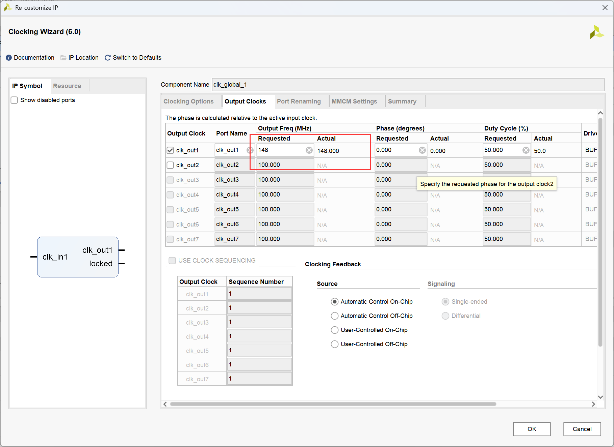This screenshot has height=447, width=614.
Task: Switch to the IP Symbol tab
Action: [27, 86]
